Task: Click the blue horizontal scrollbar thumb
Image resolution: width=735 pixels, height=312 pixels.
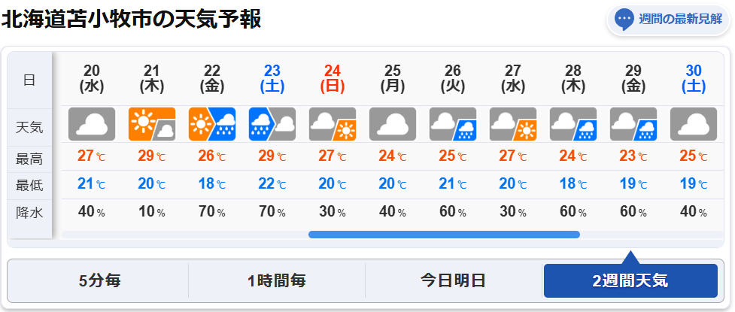Action: tap(444, 235)
